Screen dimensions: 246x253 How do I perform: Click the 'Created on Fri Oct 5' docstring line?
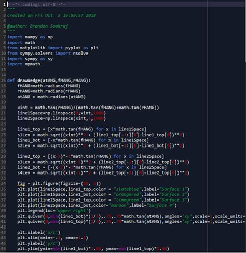coord(51,15)
